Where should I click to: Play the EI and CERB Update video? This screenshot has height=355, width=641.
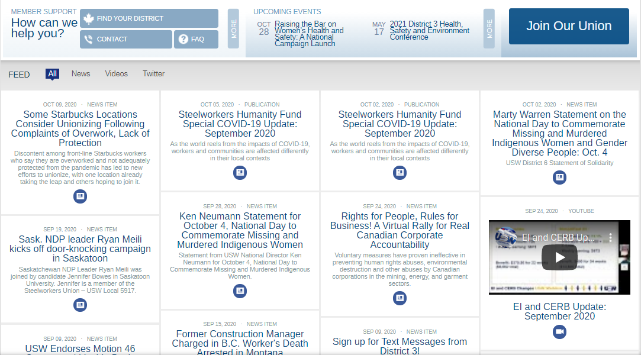click(x=560, y=257)
